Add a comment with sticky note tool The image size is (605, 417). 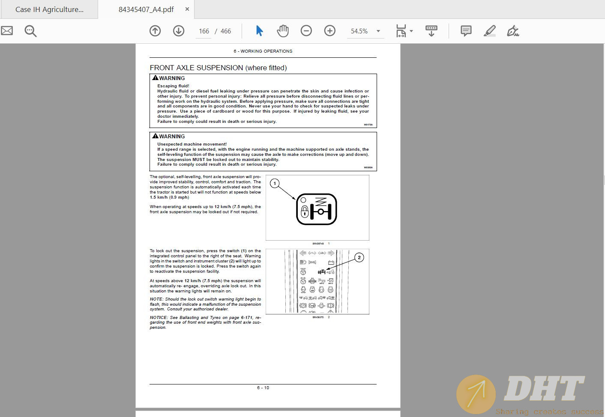point(466,31)
